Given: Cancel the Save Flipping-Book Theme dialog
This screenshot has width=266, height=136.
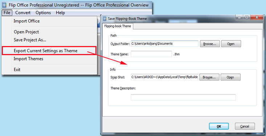Looking at the screenshot, I should tap(245, 126).
